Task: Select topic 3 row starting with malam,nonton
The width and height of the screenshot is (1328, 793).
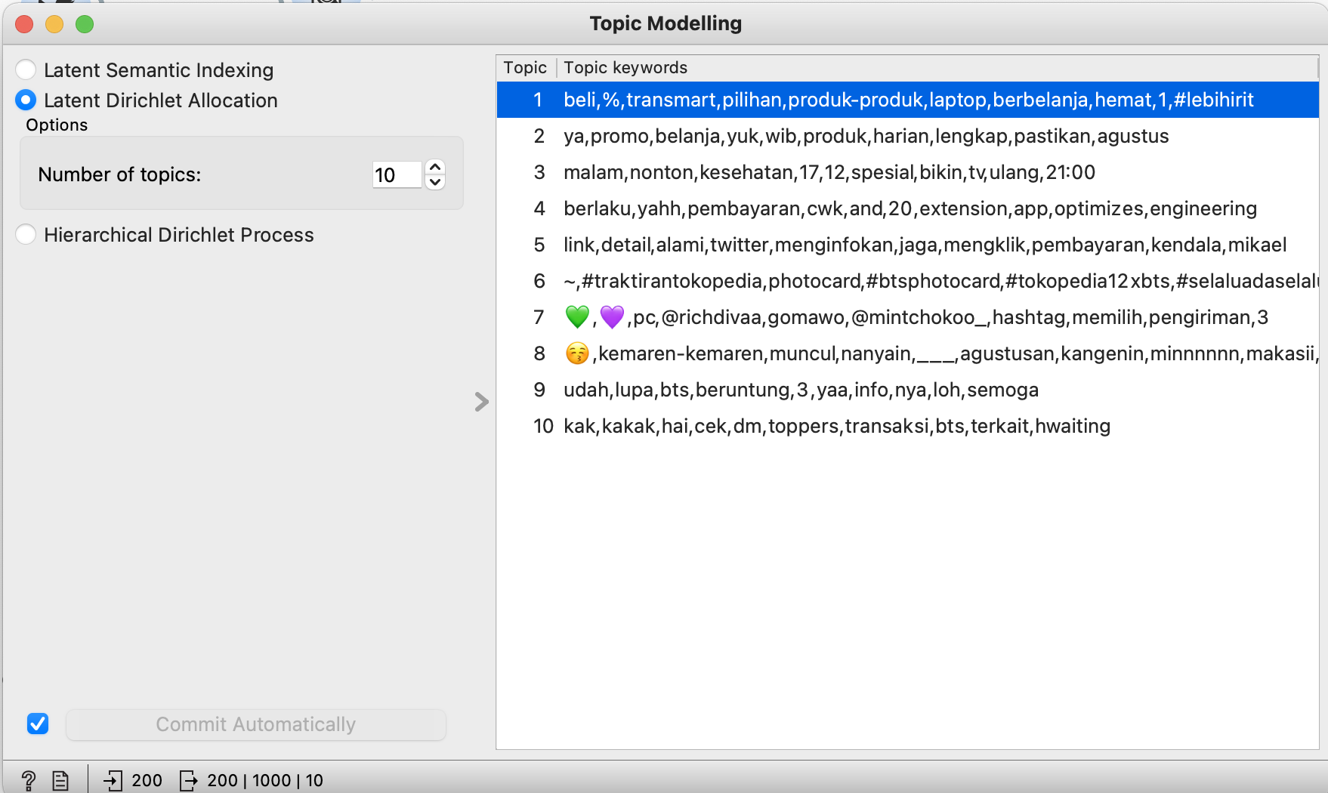Action: [908, 172]
